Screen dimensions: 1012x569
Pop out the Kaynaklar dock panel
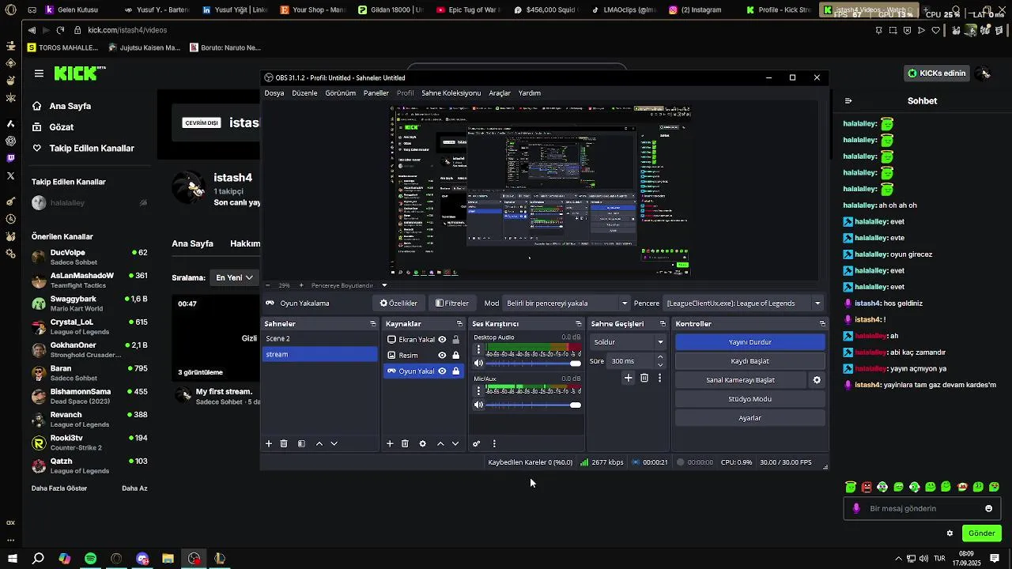459,324
